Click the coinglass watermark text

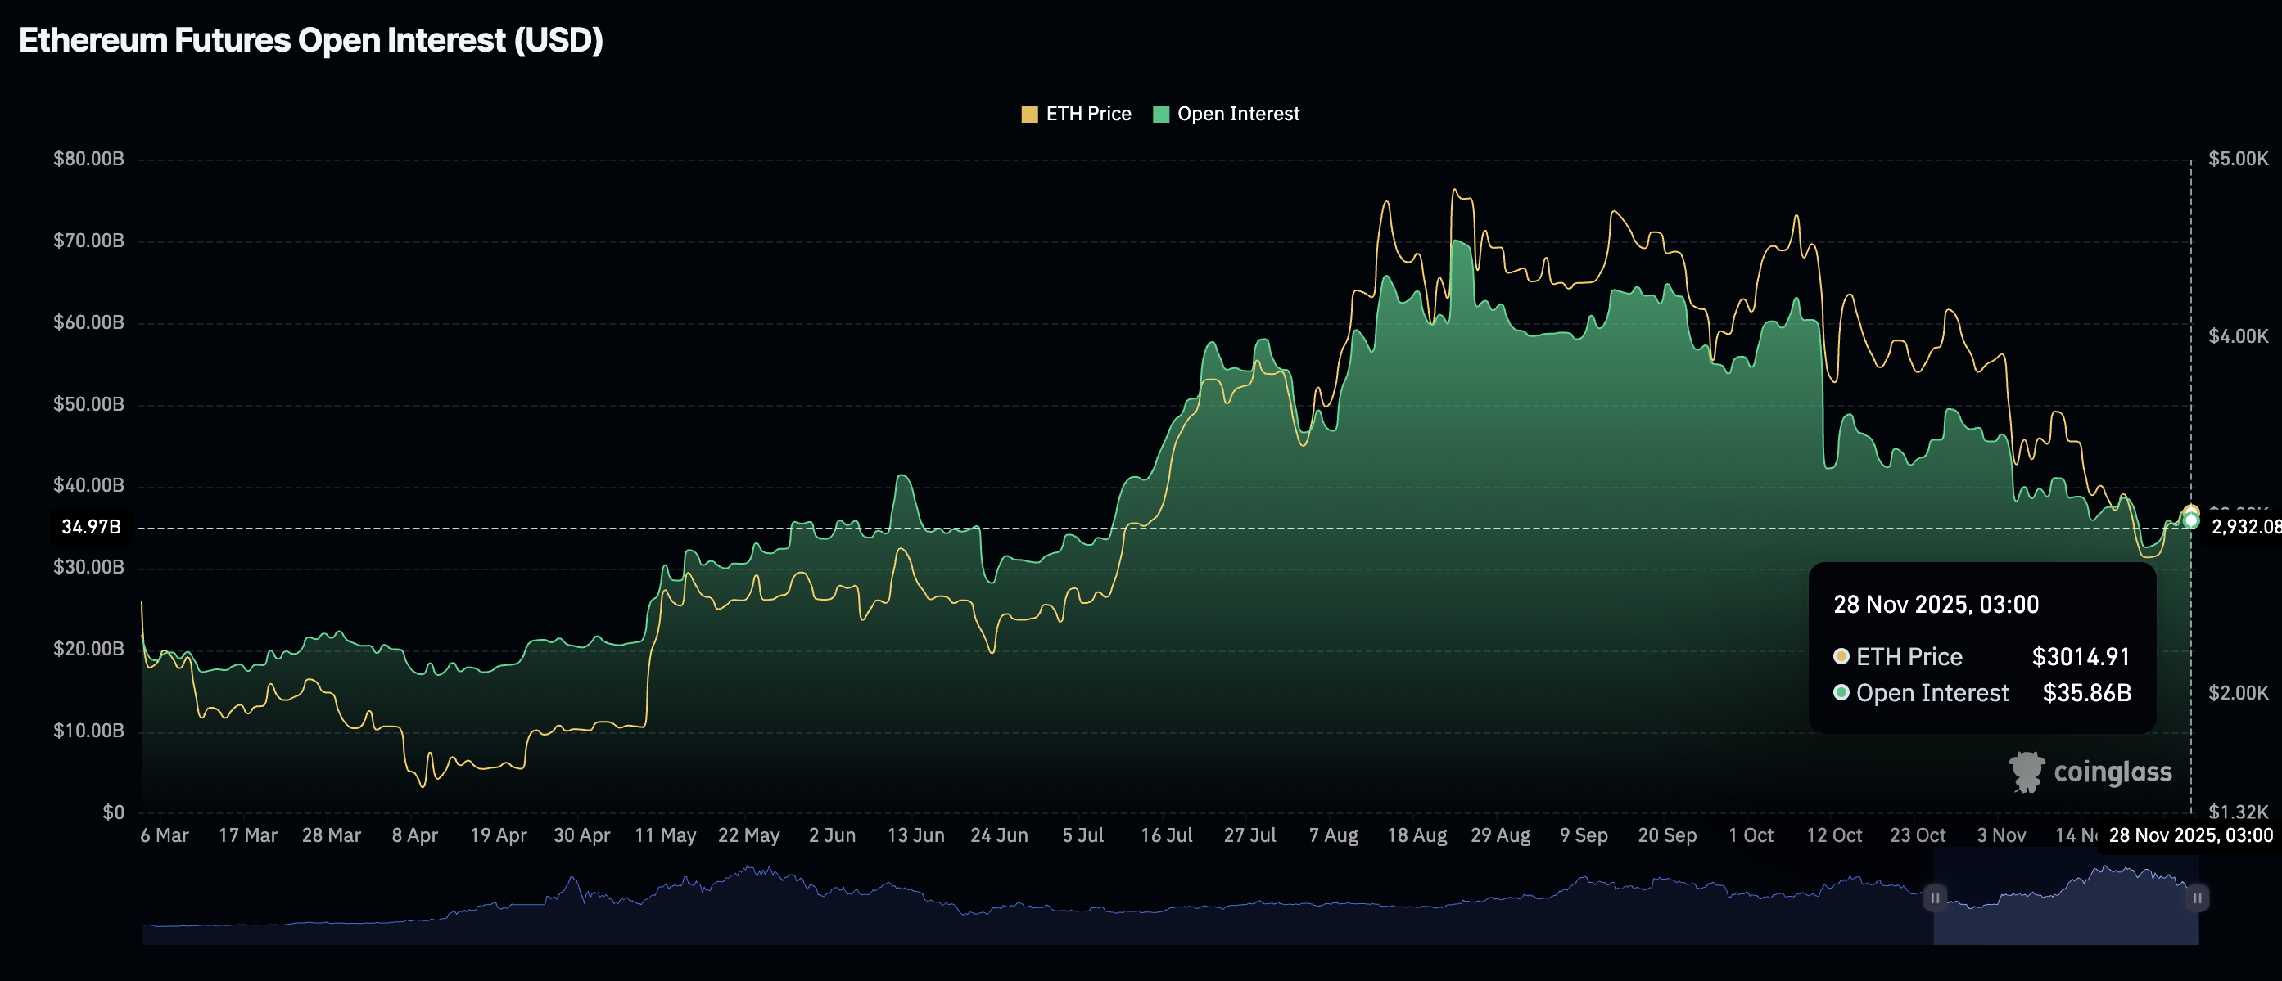(2113, 772)
